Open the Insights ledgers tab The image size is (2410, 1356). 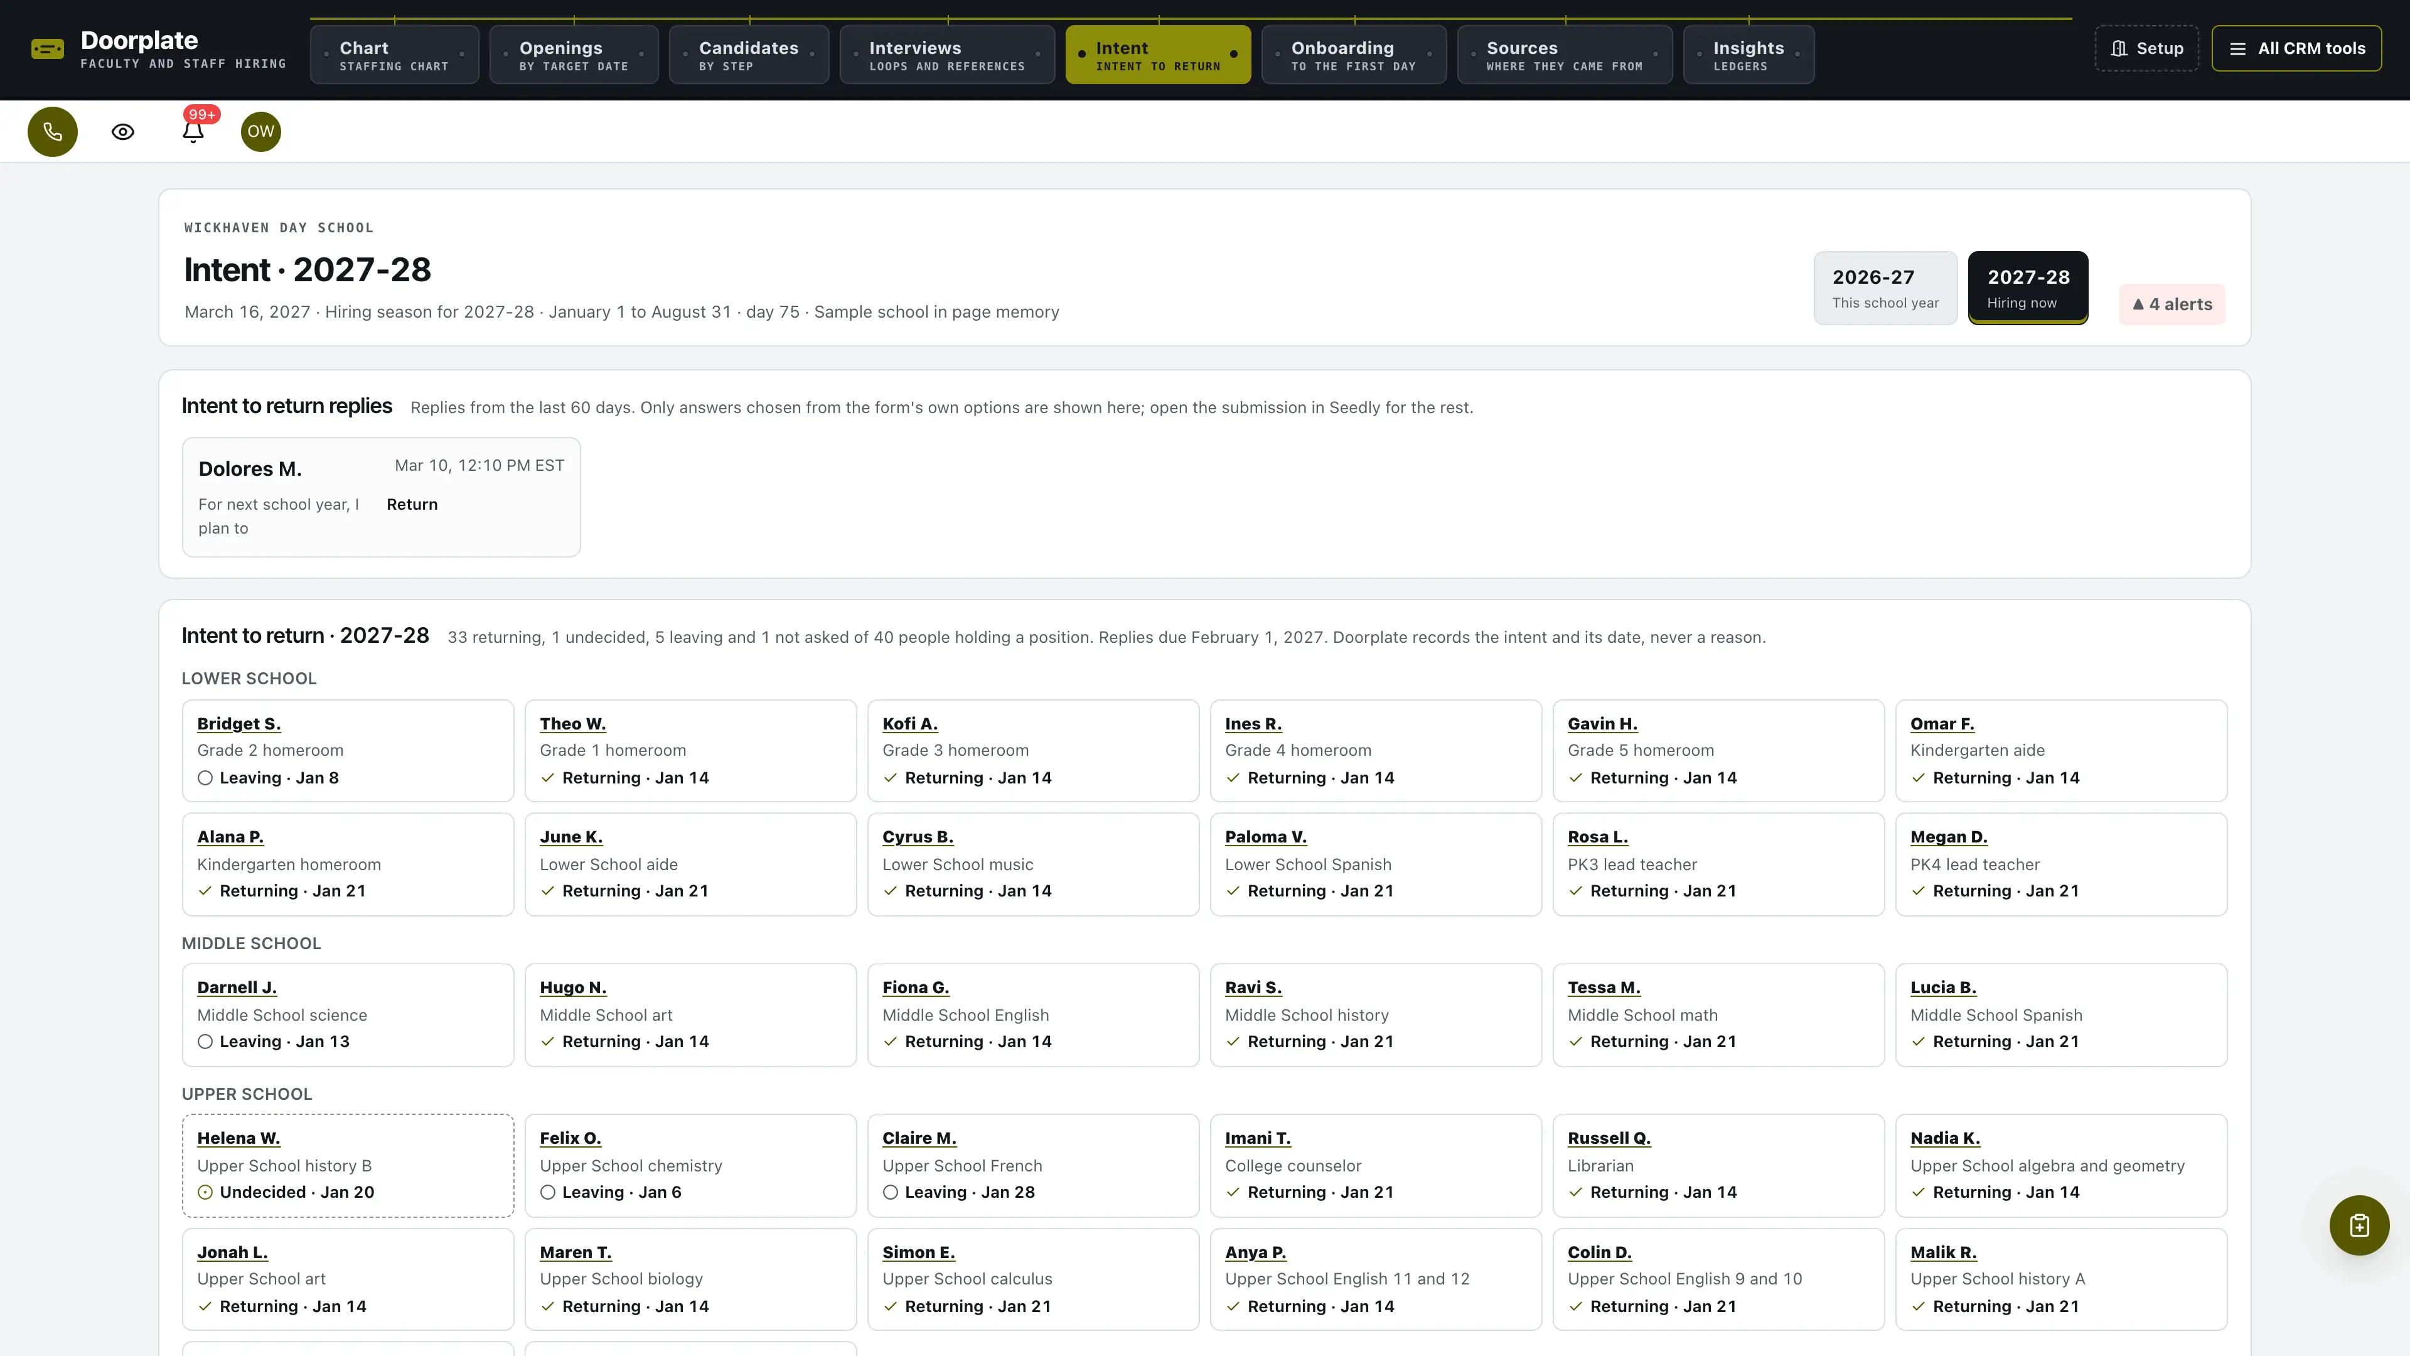pyautogui.click(x=1749, y=55)
